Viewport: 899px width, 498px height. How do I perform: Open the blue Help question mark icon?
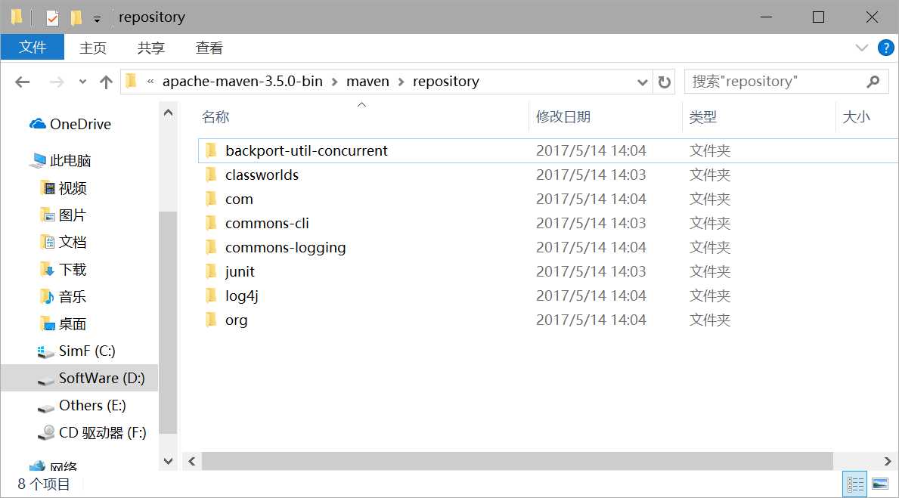pyautogui.click(x=886, y=48)
